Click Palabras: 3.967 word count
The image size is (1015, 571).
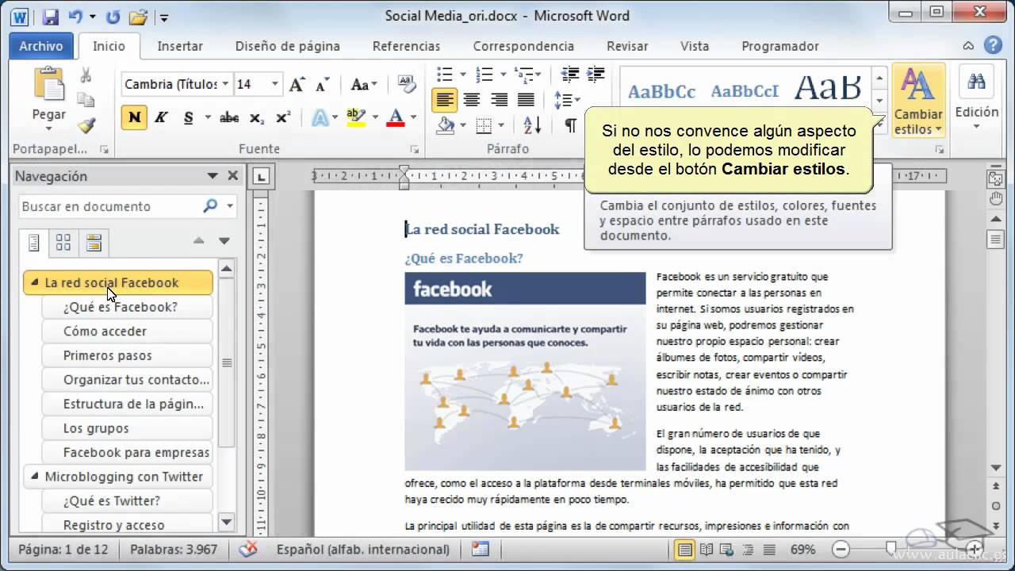174,549
